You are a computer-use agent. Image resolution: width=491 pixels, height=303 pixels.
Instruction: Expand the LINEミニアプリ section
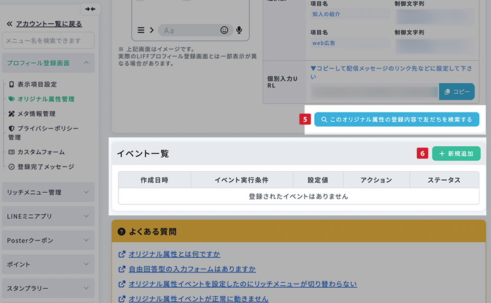(48, 216)
